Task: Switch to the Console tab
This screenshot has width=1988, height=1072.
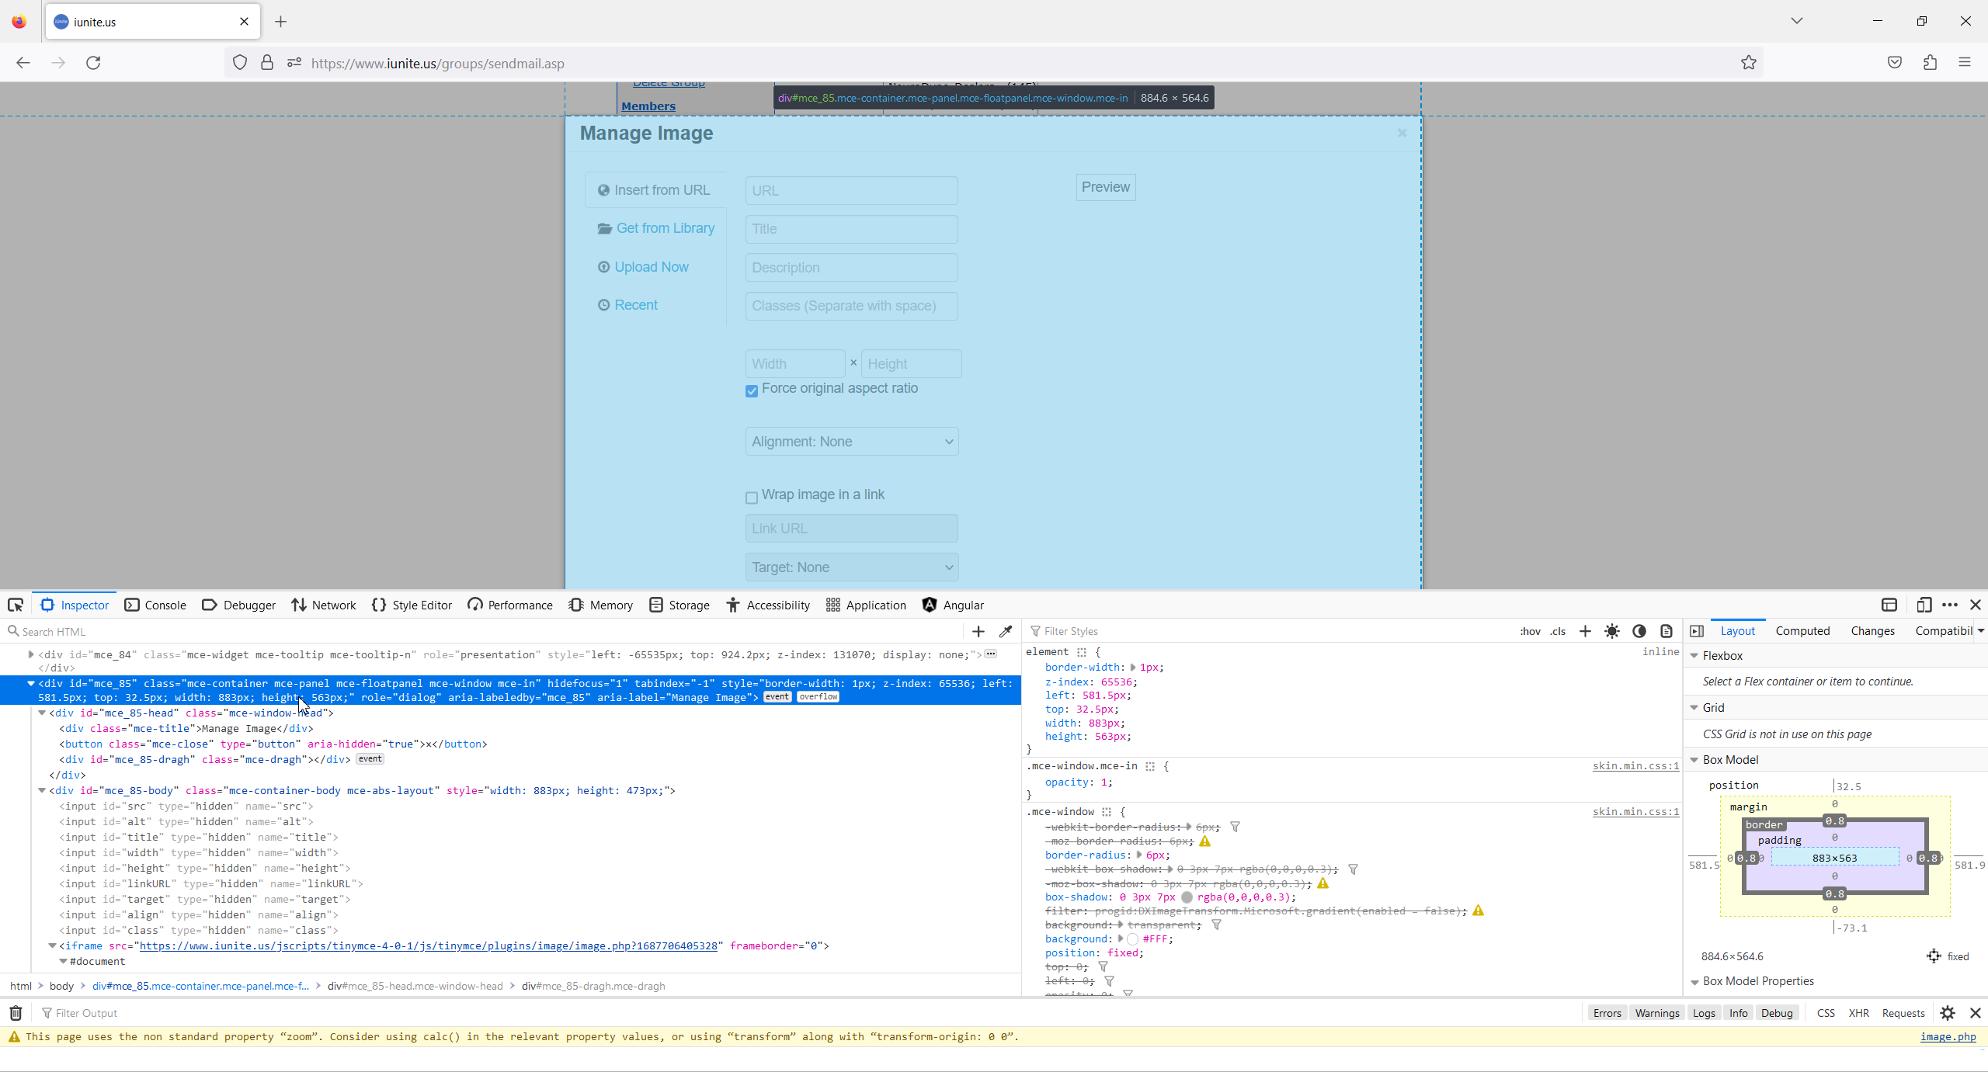Action: coord(155,605)
